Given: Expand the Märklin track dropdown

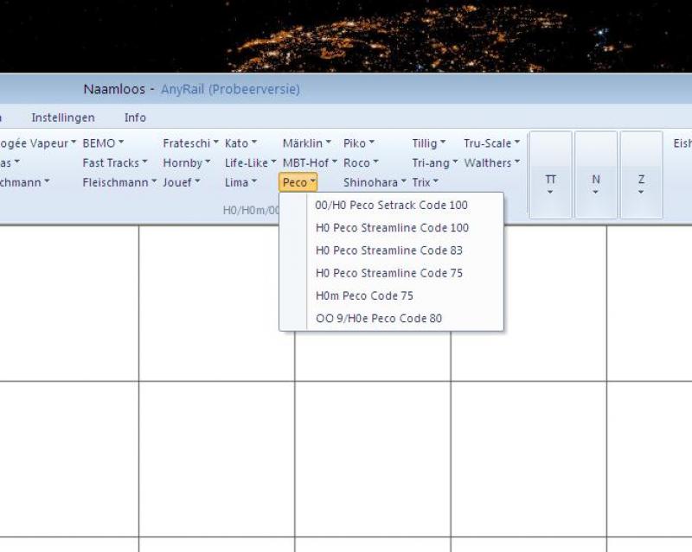Looking at the screenshot, I should [307, 143].
